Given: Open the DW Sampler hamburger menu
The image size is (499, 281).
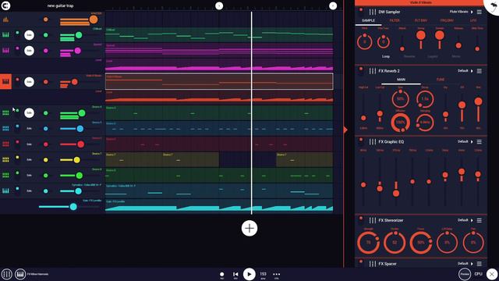Looking at the screenshot, I should click(x=480, y=12).
